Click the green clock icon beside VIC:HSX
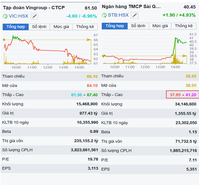 pyautogui.click(x=5, y=16)
